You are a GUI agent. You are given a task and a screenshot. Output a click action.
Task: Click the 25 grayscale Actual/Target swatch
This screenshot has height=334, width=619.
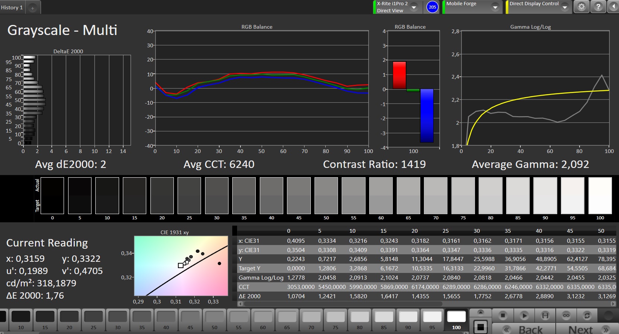coord(189,195)
